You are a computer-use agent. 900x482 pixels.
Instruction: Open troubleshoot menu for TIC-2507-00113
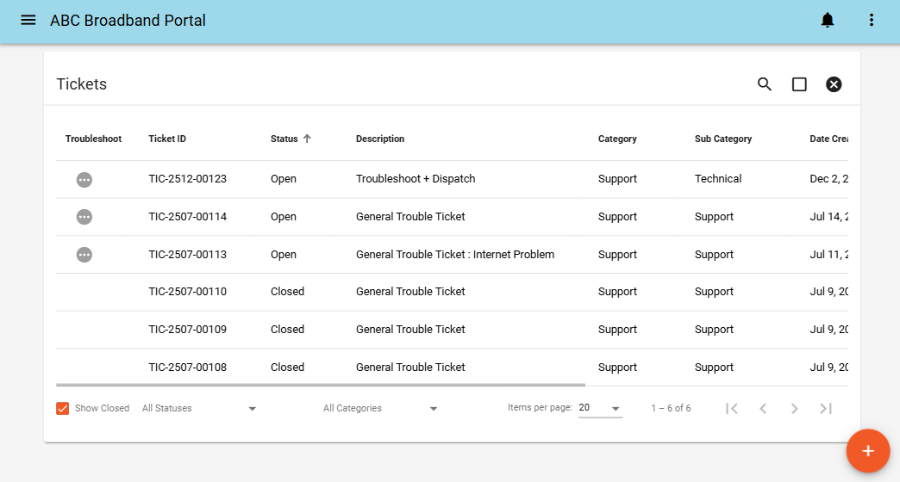coord(84,255)
